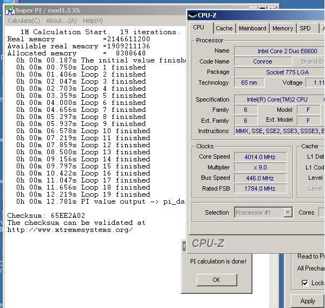This screenshot has height=308, width=325.
Task: Click the Conroe code name field
Action: [x=263, y=61]
